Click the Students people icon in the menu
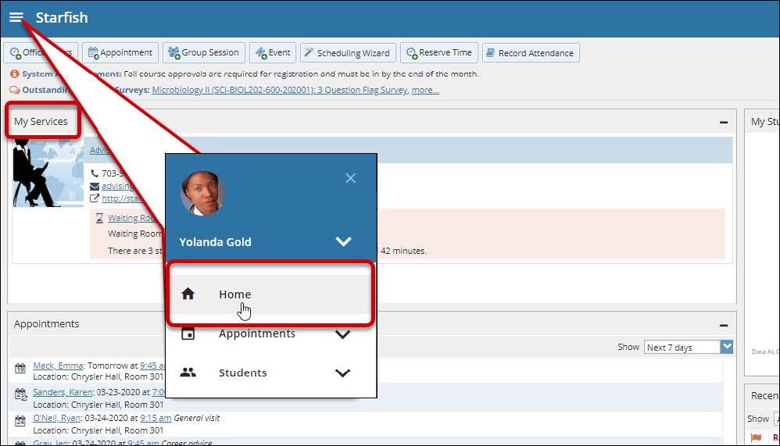This screenshot has width=780, height=446. (x=188, y=373)
